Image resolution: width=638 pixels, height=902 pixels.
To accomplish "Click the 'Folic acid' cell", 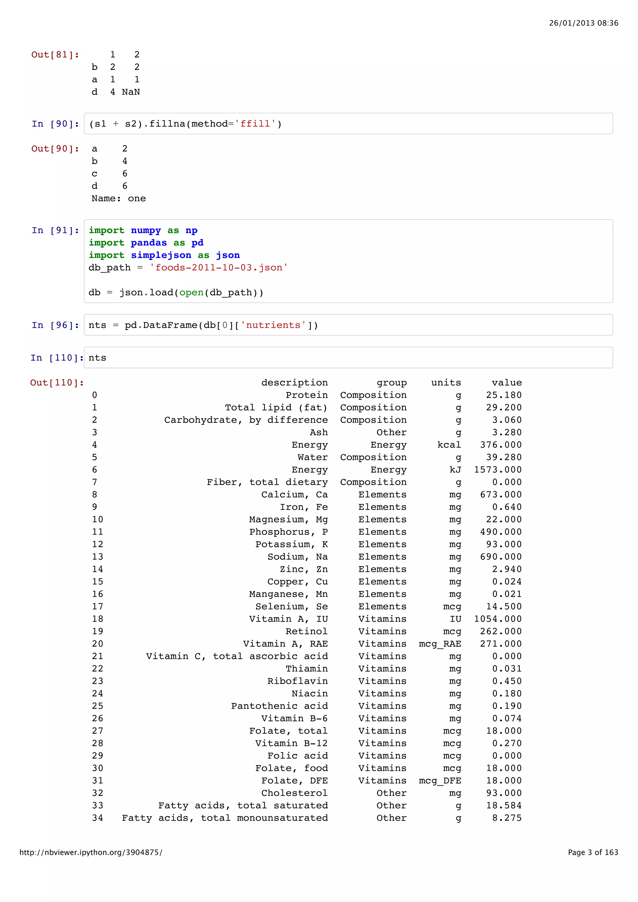I will point(298,756).
